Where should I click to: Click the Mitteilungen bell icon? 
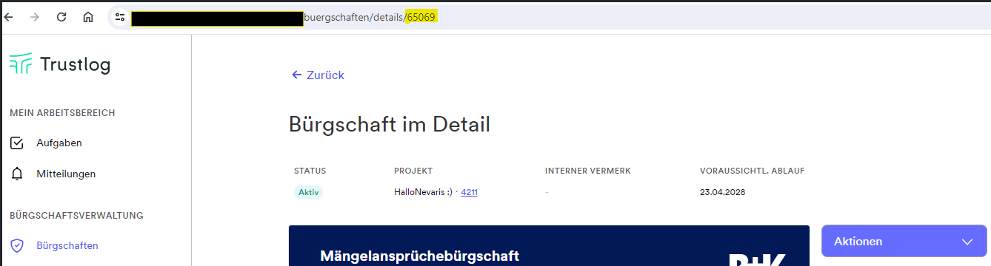tap(17, 174)
